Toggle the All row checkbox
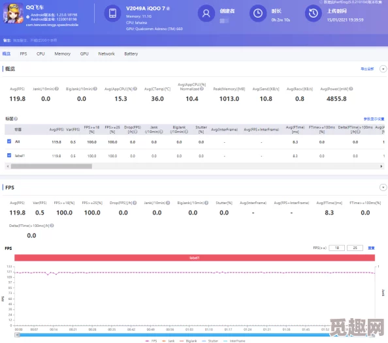The height and width of the screenshot is (343, 388). click(9, 142)
